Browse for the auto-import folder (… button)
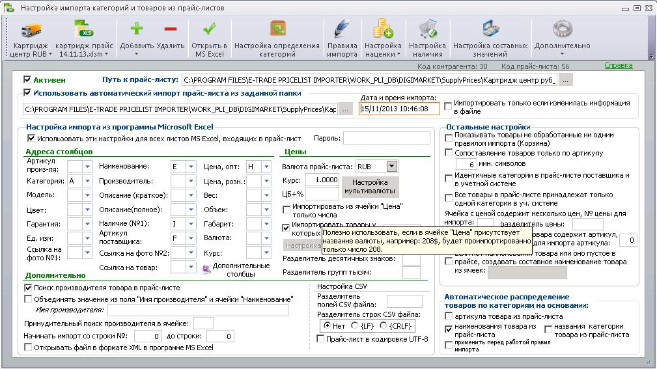 345,109
